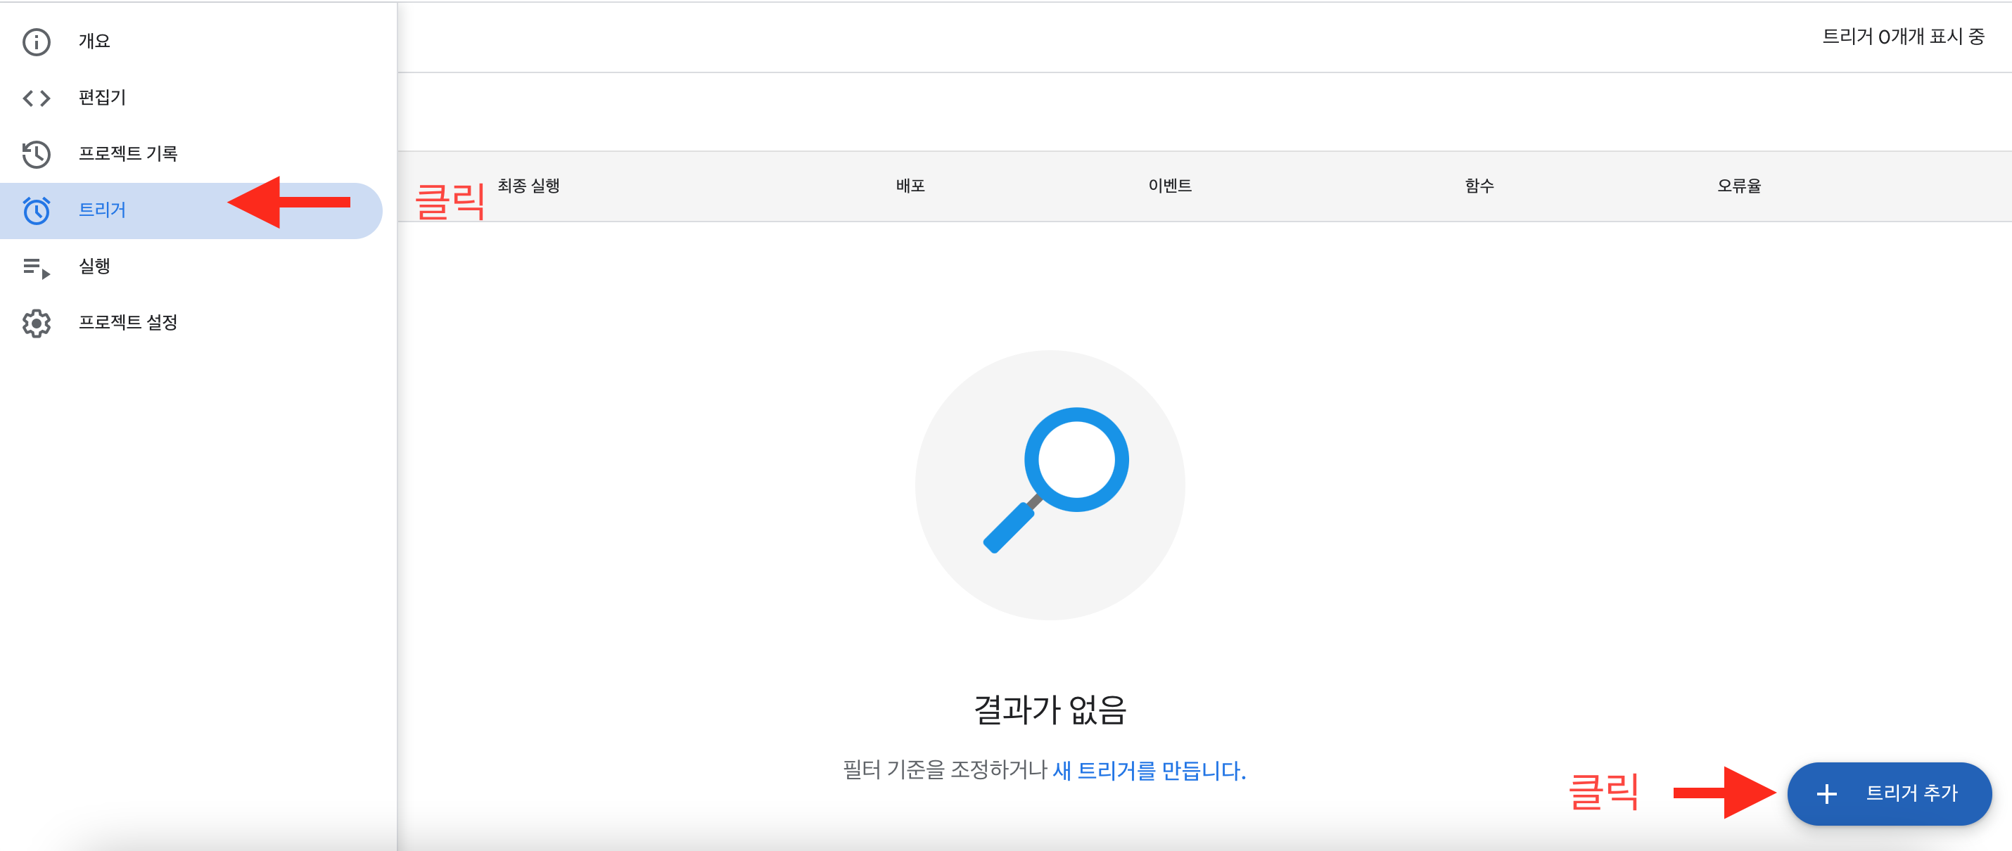The height and width of the screenshot is (851, 2012).
Task: Open the 편집기 menu item
Action: [x=191, y=98]
